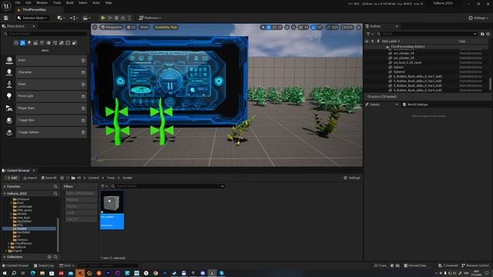This screenshot has width=493, height=277.
Task: Open the Platforms dropdown
Action: coord(150,18)
